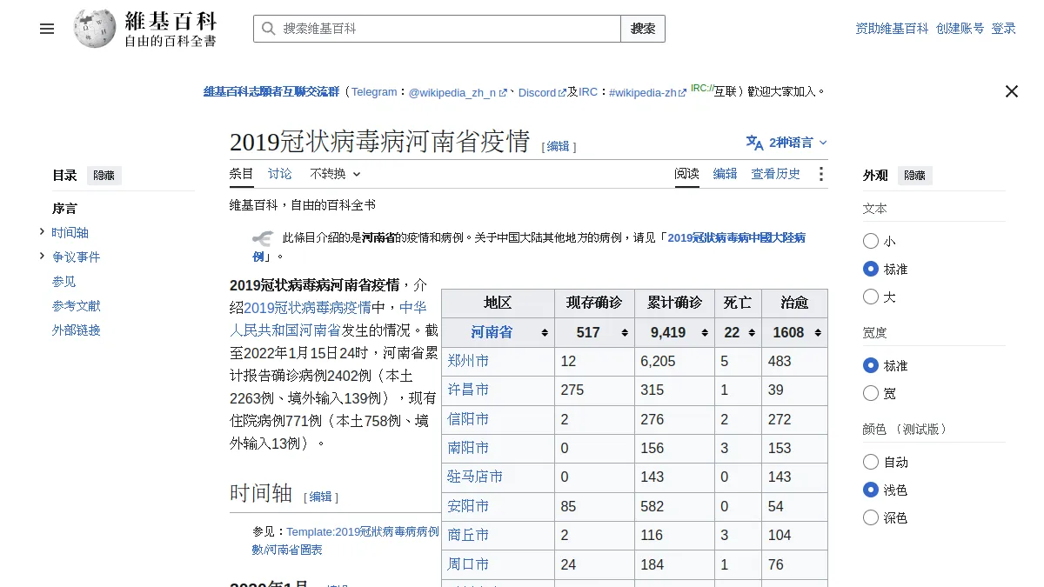
Task: Select the 宽 width option
Action: click(871, 393)
